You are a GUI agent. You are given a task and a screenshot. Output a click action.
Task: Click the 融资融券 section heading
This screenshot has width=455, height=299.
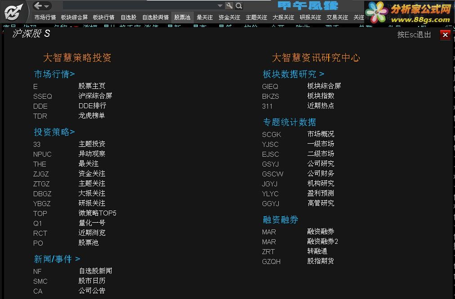[x=280, y=220]
